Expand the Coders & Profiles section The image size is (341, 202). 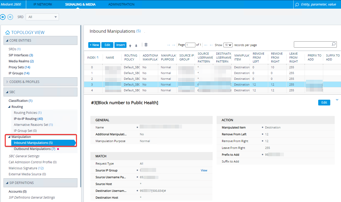[7, 82]
